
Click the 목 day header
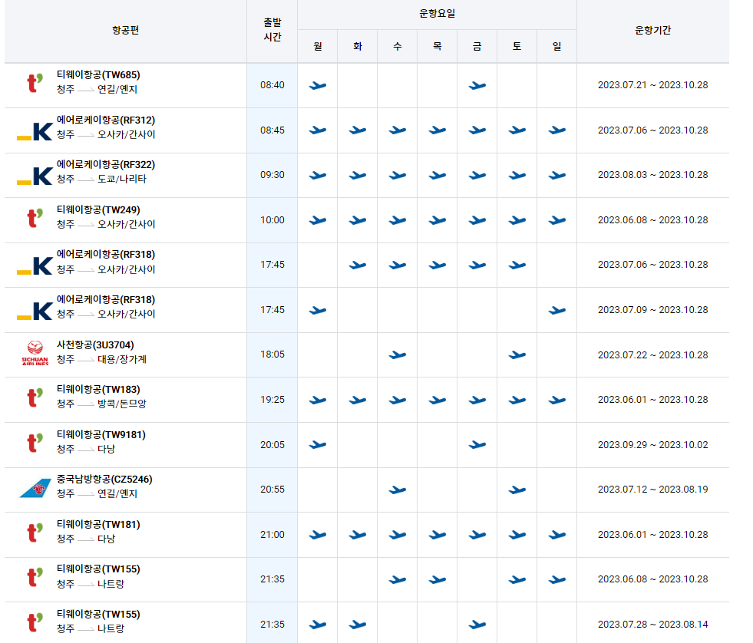pos(437,46)
